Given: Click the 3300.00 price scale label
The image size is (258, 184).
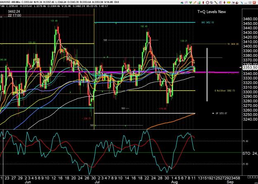Looking at the screenshot, I should pos(250,92).
